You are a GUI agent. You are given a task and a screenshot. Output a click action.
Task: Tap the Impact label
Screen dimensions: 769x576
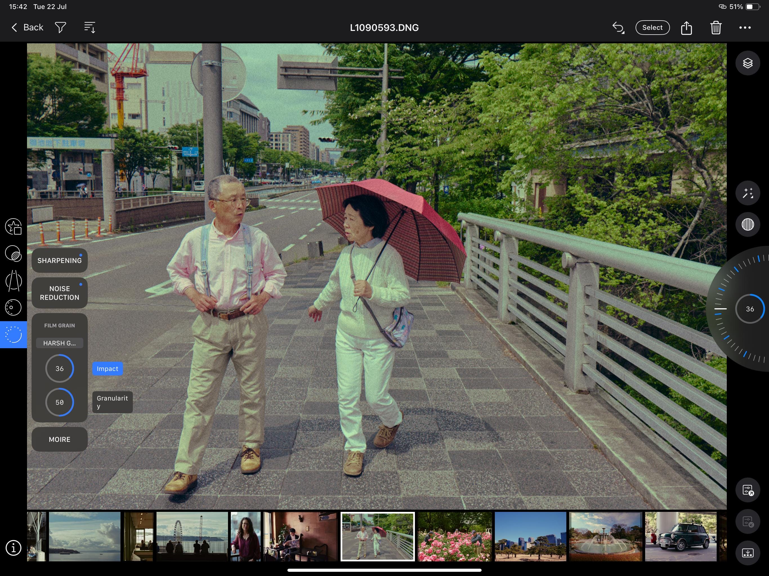(108, 369)
